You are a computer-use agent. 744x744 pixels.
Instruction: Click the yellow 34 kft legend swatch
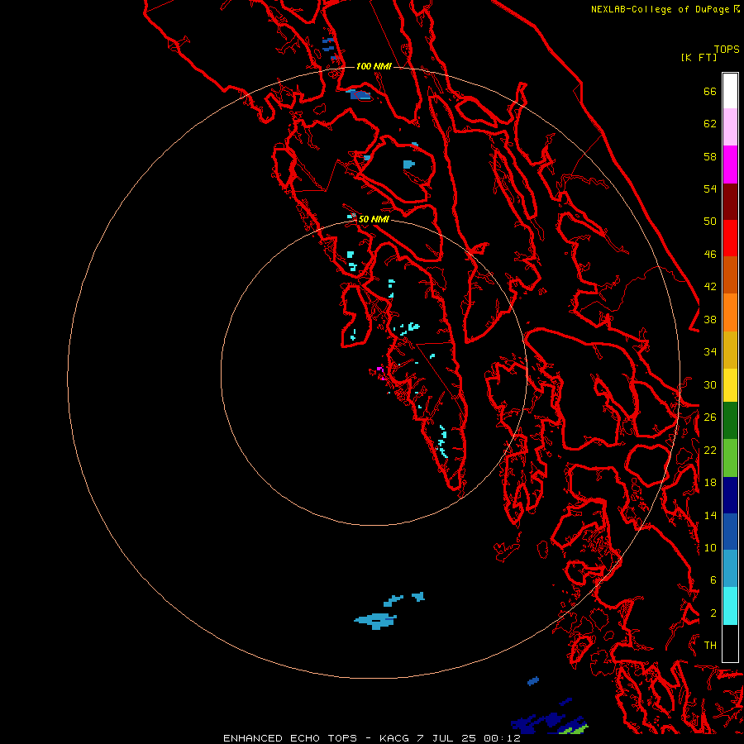pos(730,384)
